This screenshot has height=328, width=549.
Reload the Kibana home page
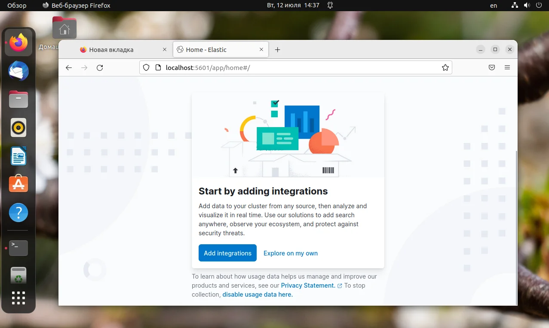point(100,67)
